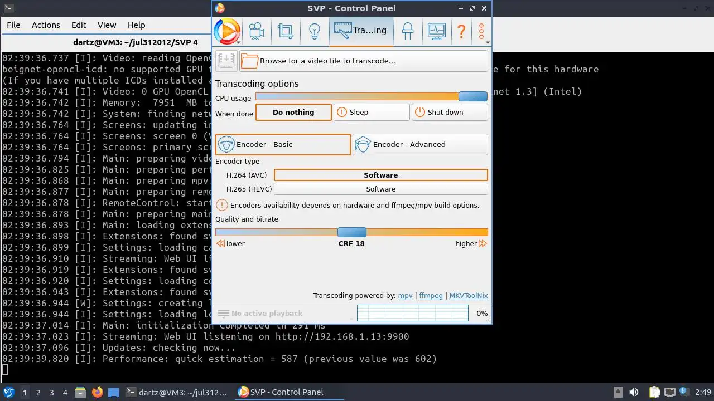Open the LED ambient lighting tab
The width and height of the screenshot is (714, 401).
(x=408, y=31)
